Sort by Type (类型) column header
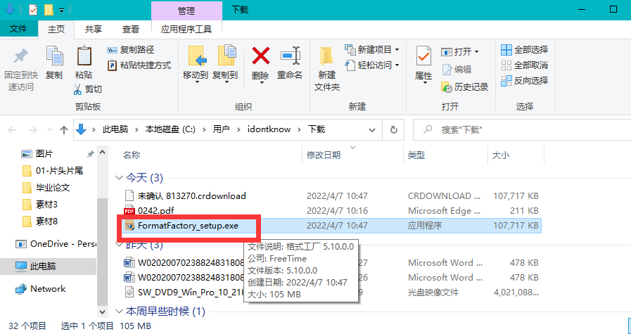The width and height of the screenshot is (631, 334). coord(416,155)
